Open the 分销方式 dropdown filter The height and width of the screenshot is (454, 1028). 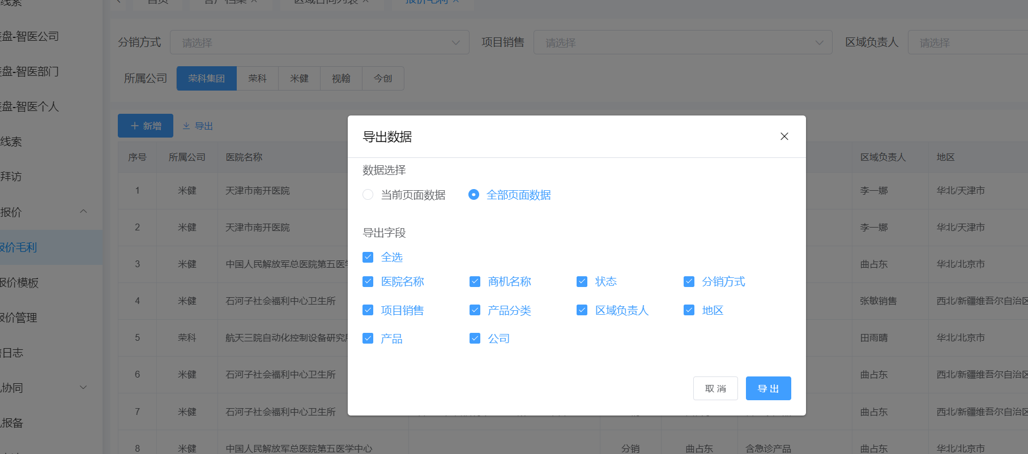pyautogui.click(x=319, y=42)
